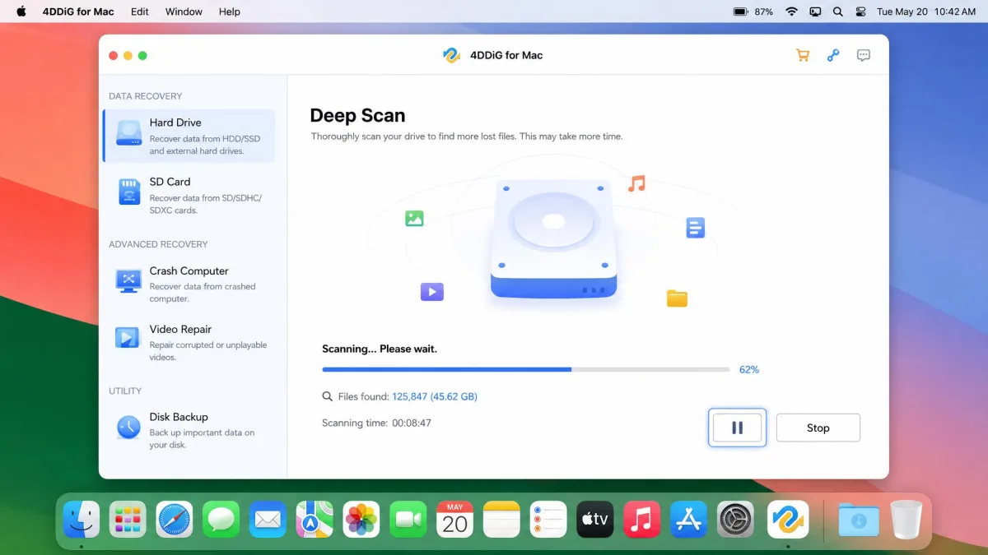Image resolution: width=988 pixels, height=555 pixels.
Task: Open System Settings from the Dock
Action: [x=735, y=520]
